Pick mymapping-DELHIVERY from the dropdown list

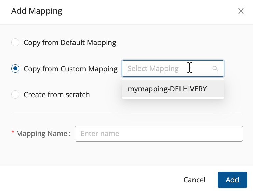pos(167,89)
